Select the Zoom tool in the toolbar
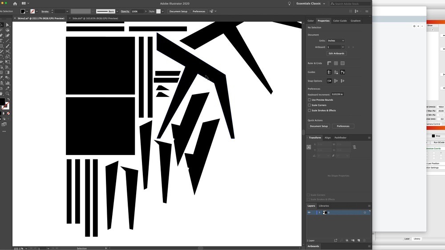This screenshot has height=250, width=445. coord(8,94)
